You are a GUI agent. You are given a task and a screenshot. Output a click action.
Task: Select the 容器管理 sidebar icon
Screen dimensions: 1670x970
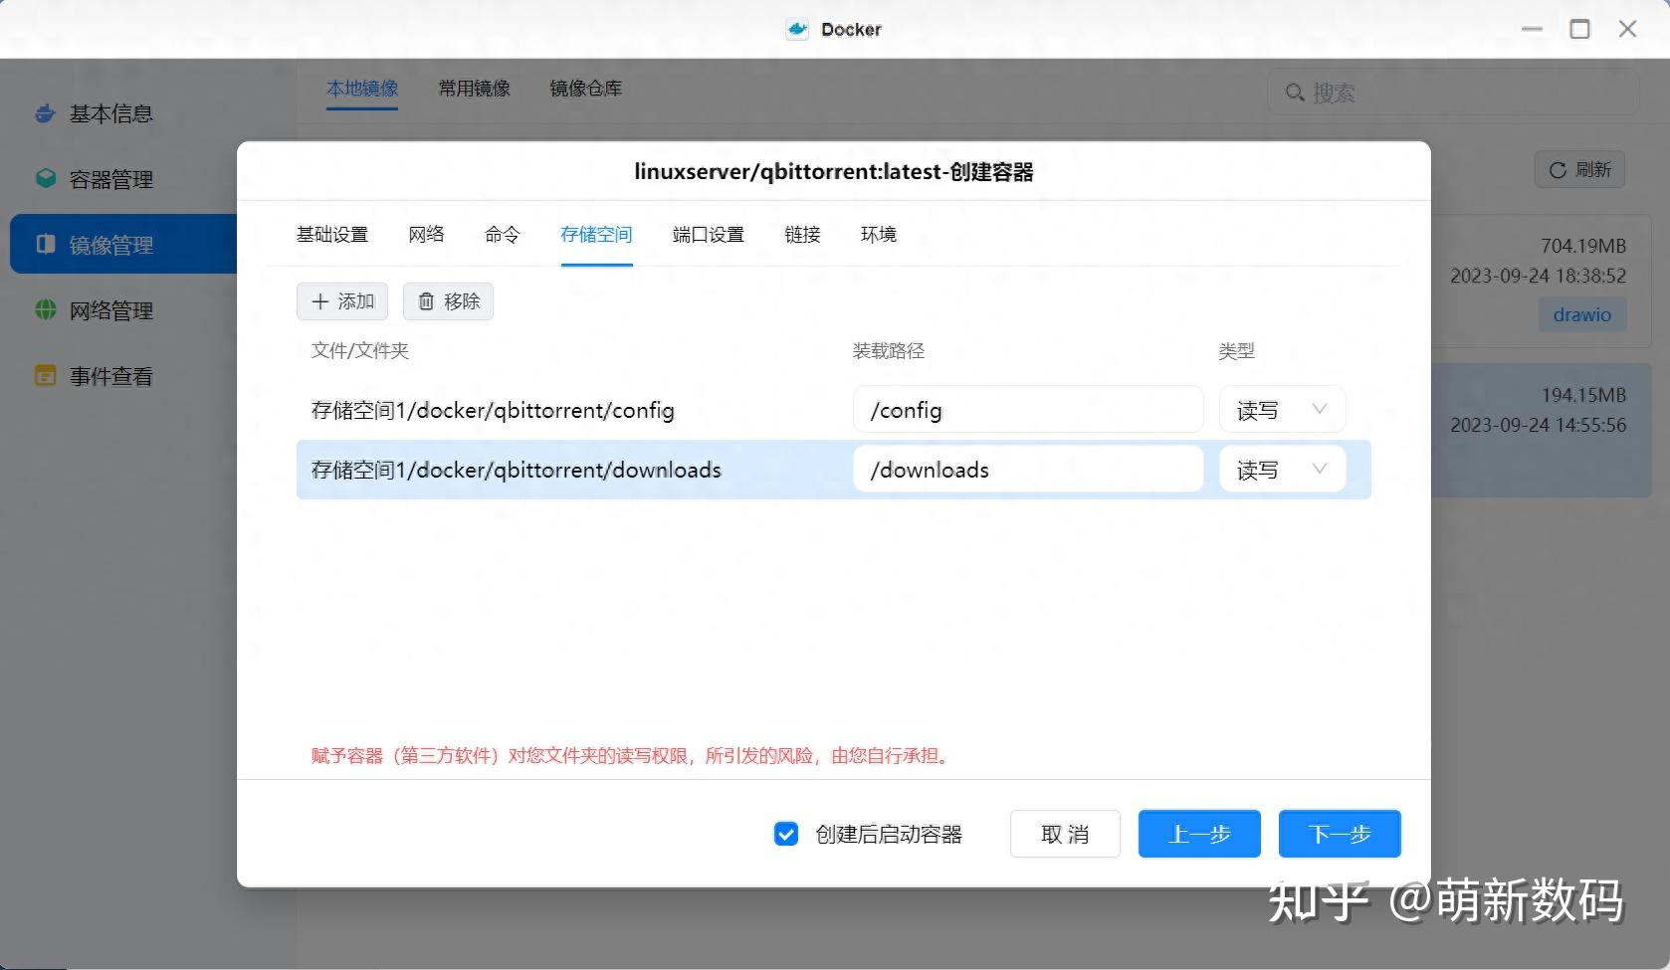point(45,178)
